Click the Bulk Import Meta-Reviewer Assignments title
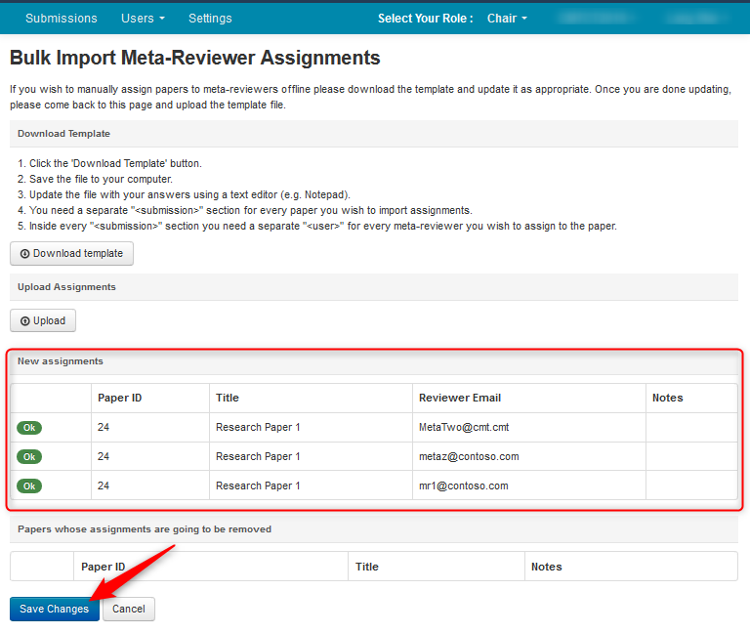The image size is (750, 633). pos(195,58)
